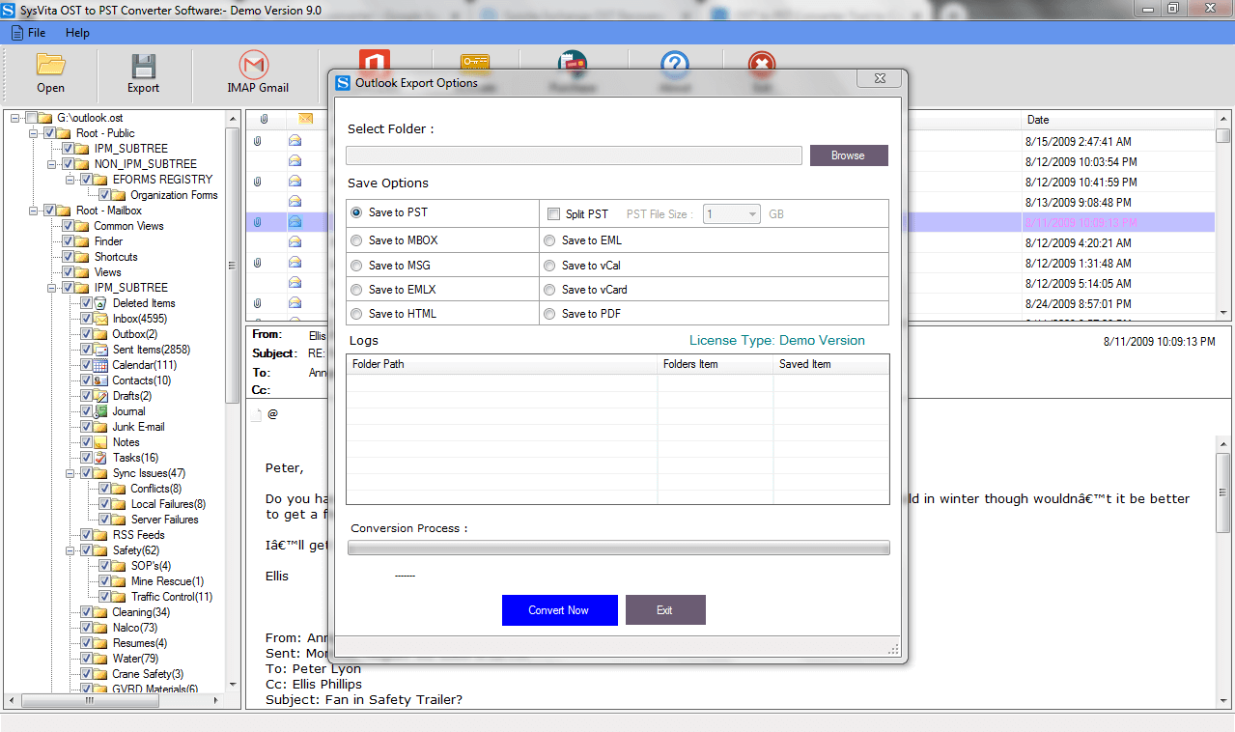Choose the Save to PDF option
1235x732 pixels.
coord(549,313)
